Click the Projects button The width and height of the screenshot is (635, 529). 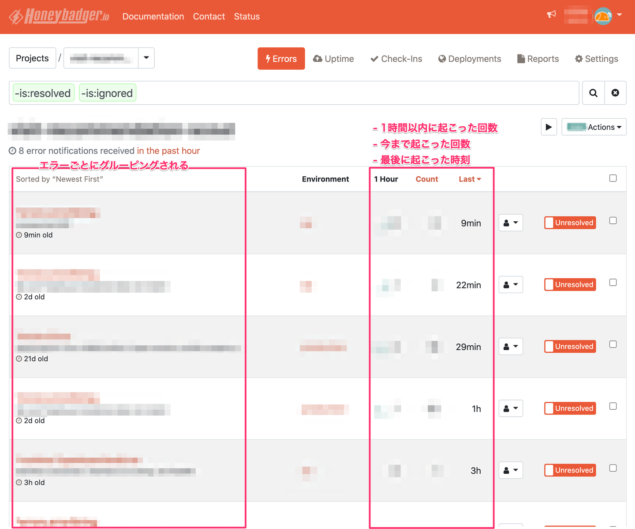[x=32, y=58]
